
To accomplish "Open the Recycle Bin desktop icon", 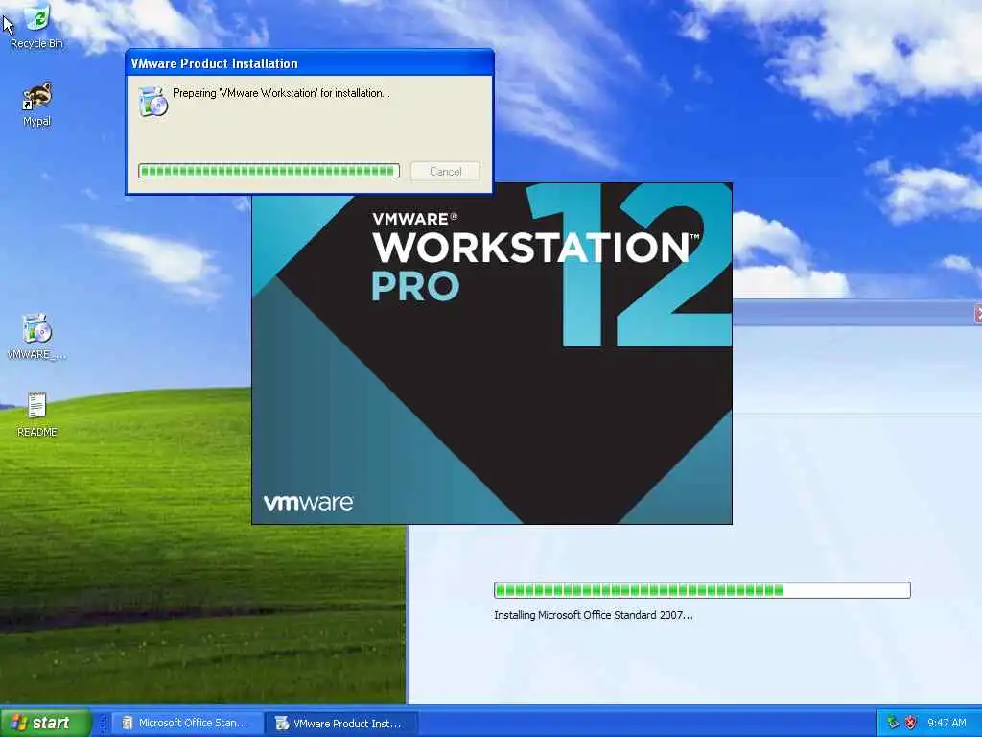I will pos(37,26).
